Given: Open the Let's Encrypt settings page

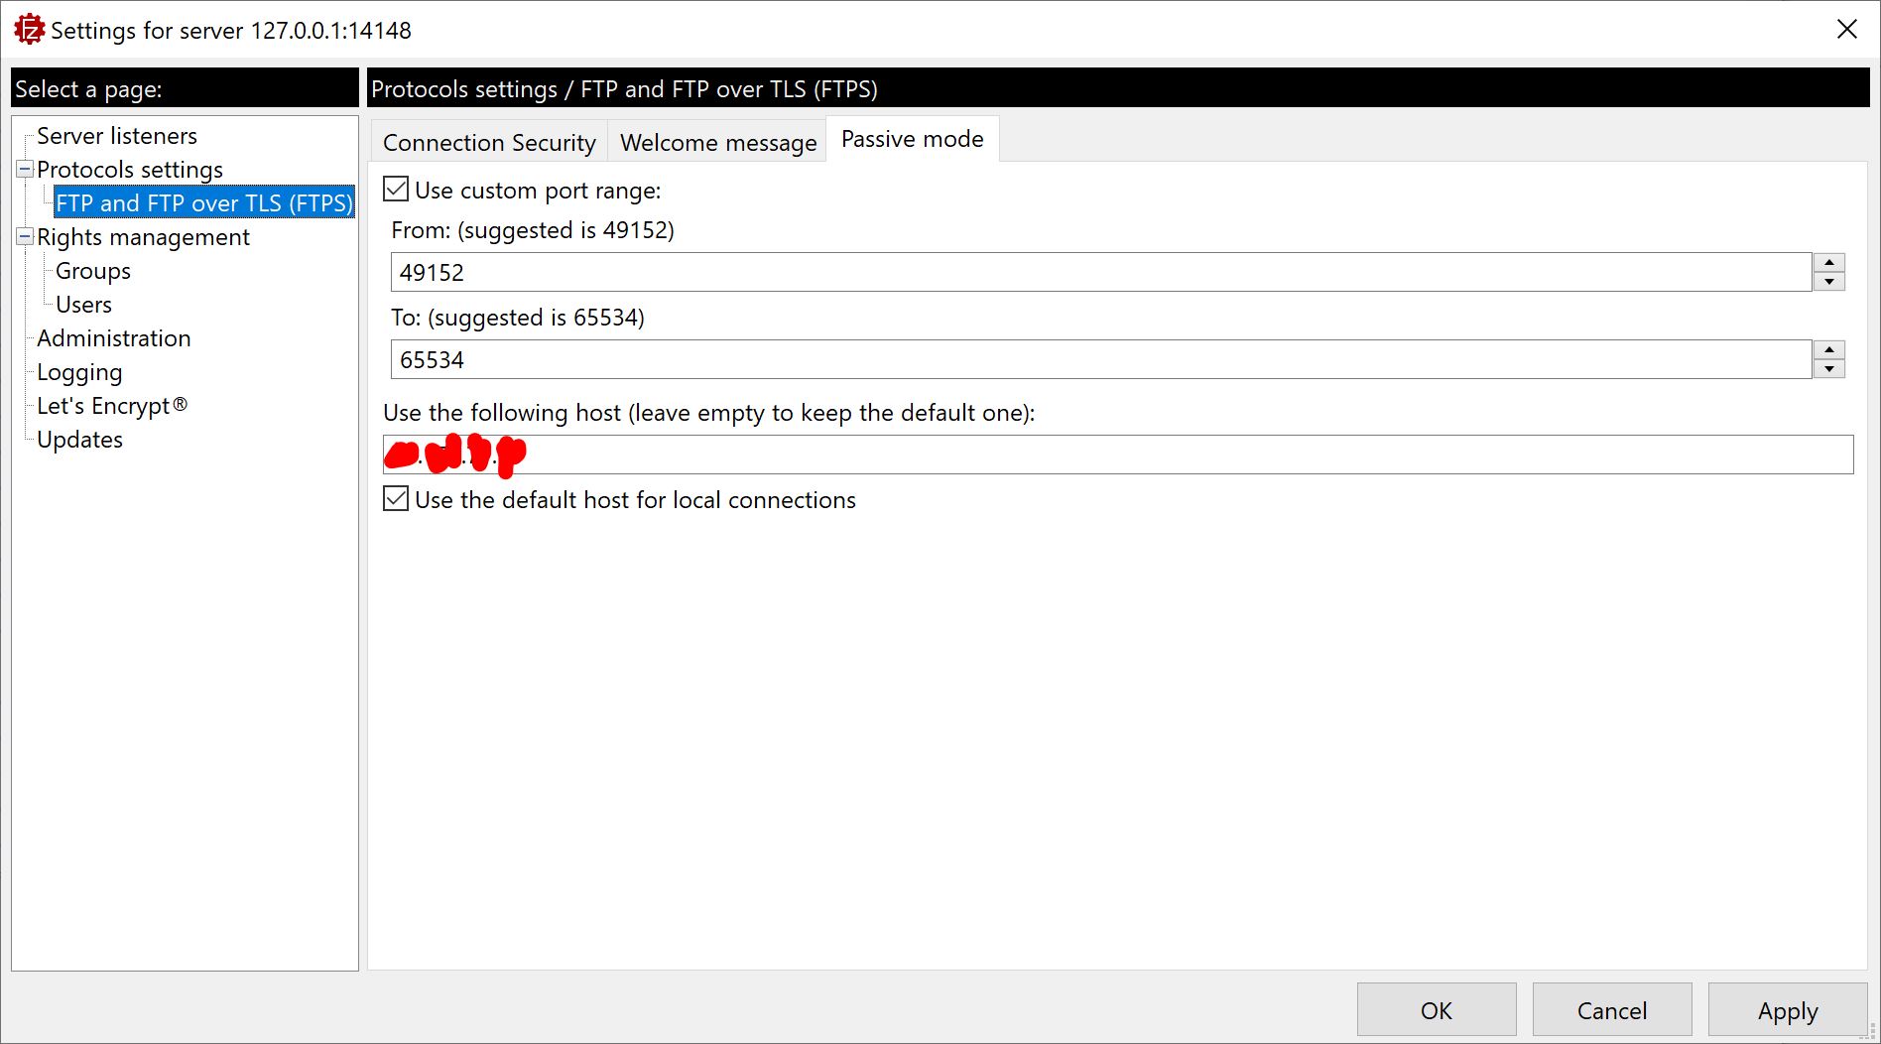Looking at the screenshot, I should coord(112,406).
